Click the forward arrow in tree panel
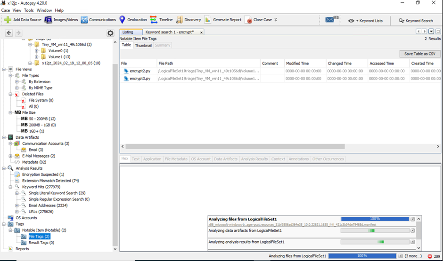This screenshot has width=443, height=261. tap(18, 33)
